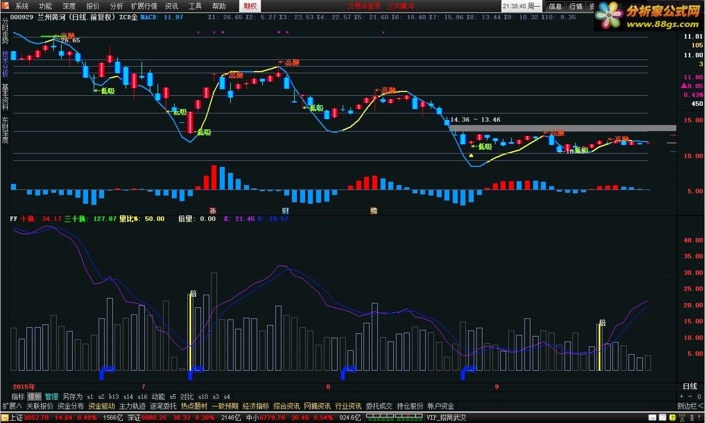Zoom in the chart with the + button
This screenshot has width=705, height=423.
tap(681, 397)
